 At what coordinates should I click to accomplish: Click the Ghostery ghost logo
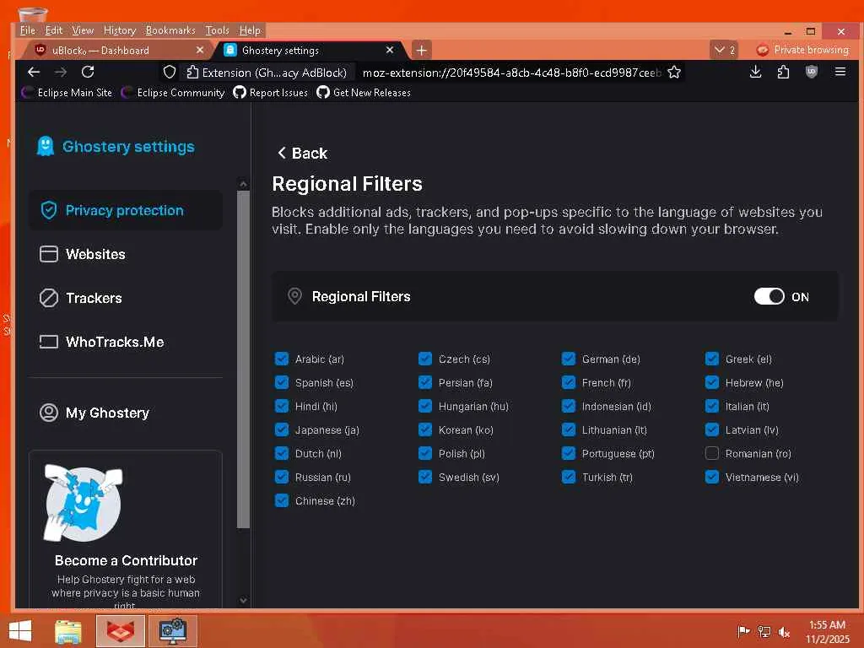46,146
